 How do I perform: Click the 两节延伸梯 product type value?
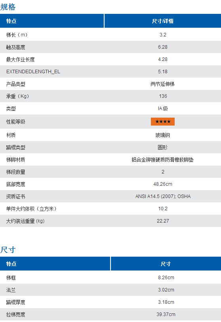click(162, 84)
